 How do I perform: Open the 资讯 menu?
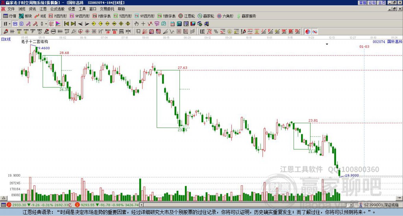point(32,9)
